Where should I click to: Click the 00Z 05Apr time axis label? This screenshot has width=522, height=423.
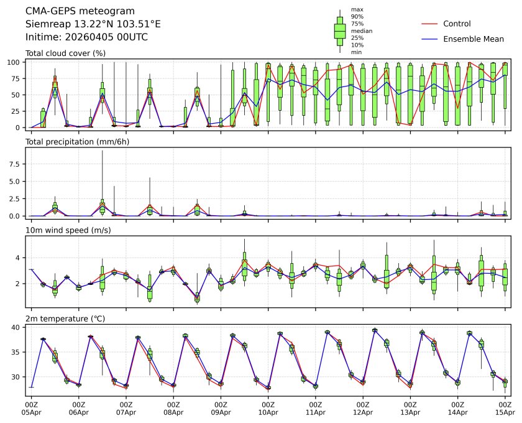[x=31, y=408]
